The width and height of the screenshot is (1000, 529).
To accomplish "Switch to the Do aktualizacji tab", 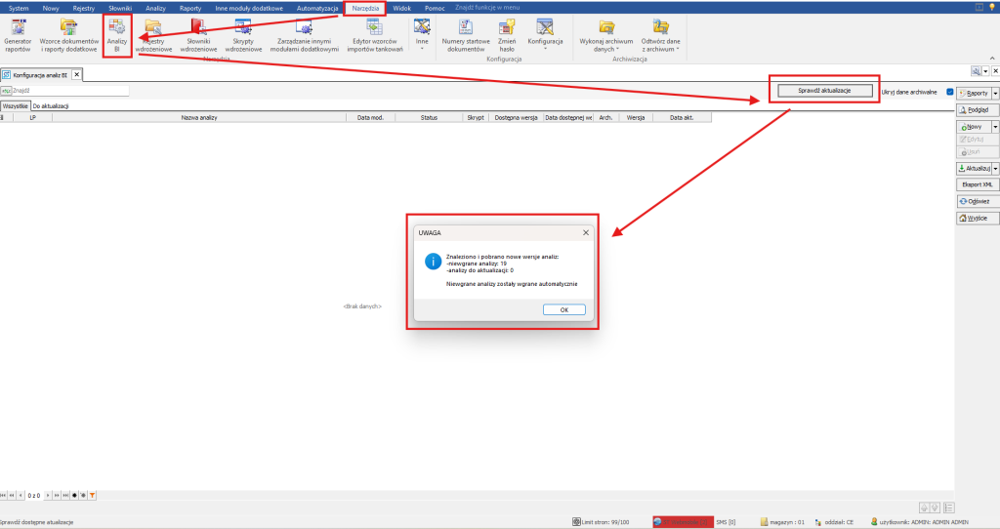I will pyautogui.click(x=51, y=105).
